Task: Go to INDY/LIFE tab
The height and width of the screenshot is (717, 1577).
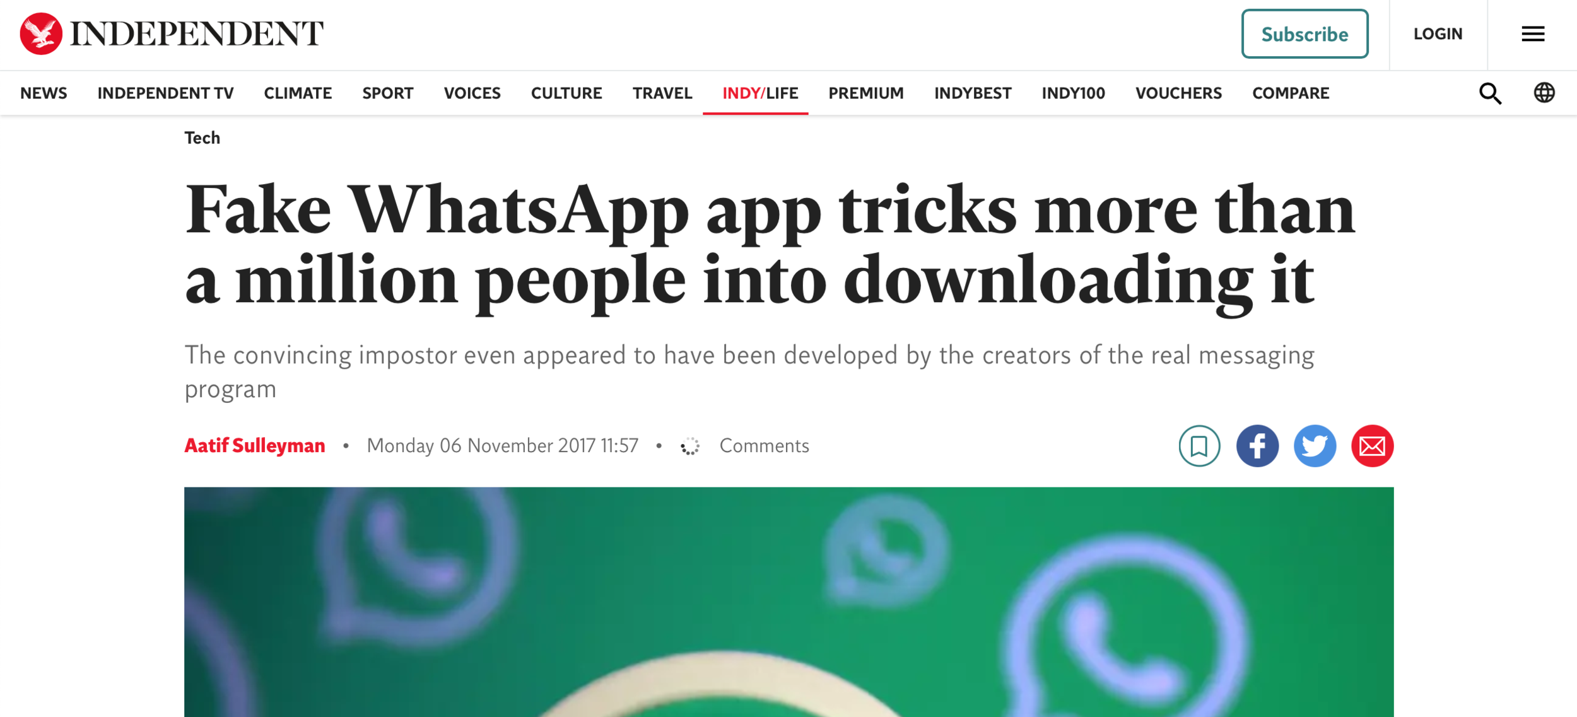Action: click(x=760, y=93)
